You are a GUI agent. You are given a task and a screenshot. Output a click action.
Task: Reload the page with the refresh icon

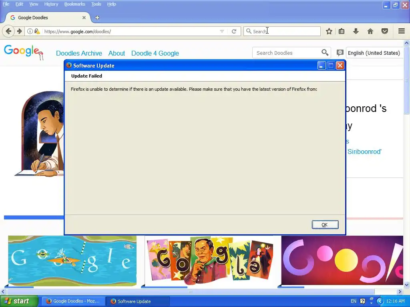(234, 31)
